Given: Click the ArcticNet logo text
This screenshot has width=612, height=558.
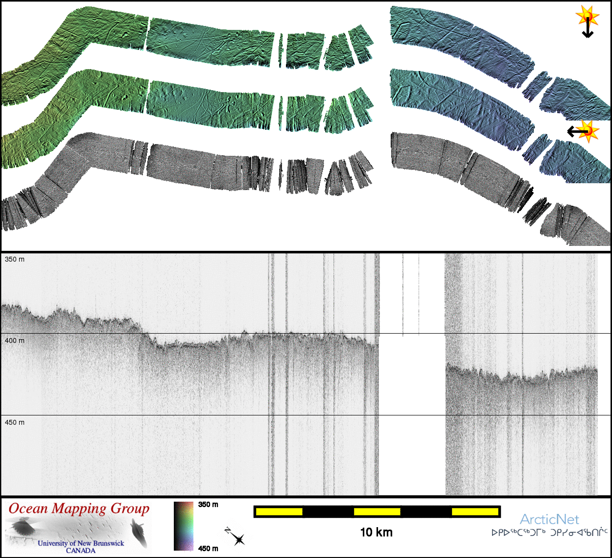Looking at the screenshot, I should click(x=549, y=519).
